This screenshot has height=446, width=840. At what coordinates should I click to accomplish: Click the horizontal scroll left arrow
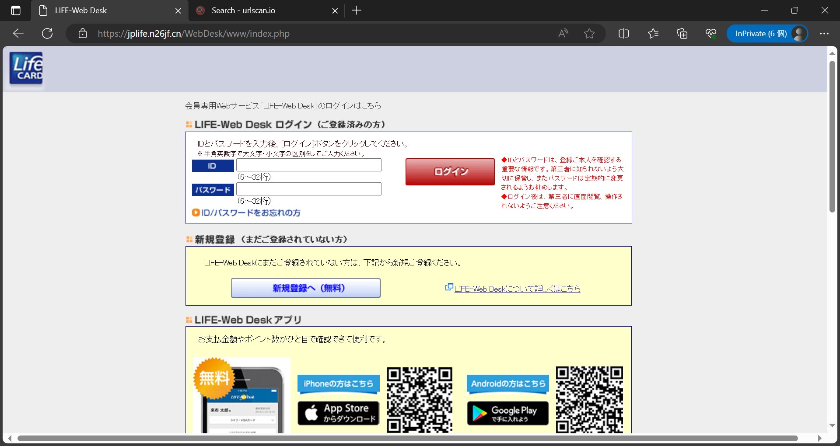coord(10,438)
